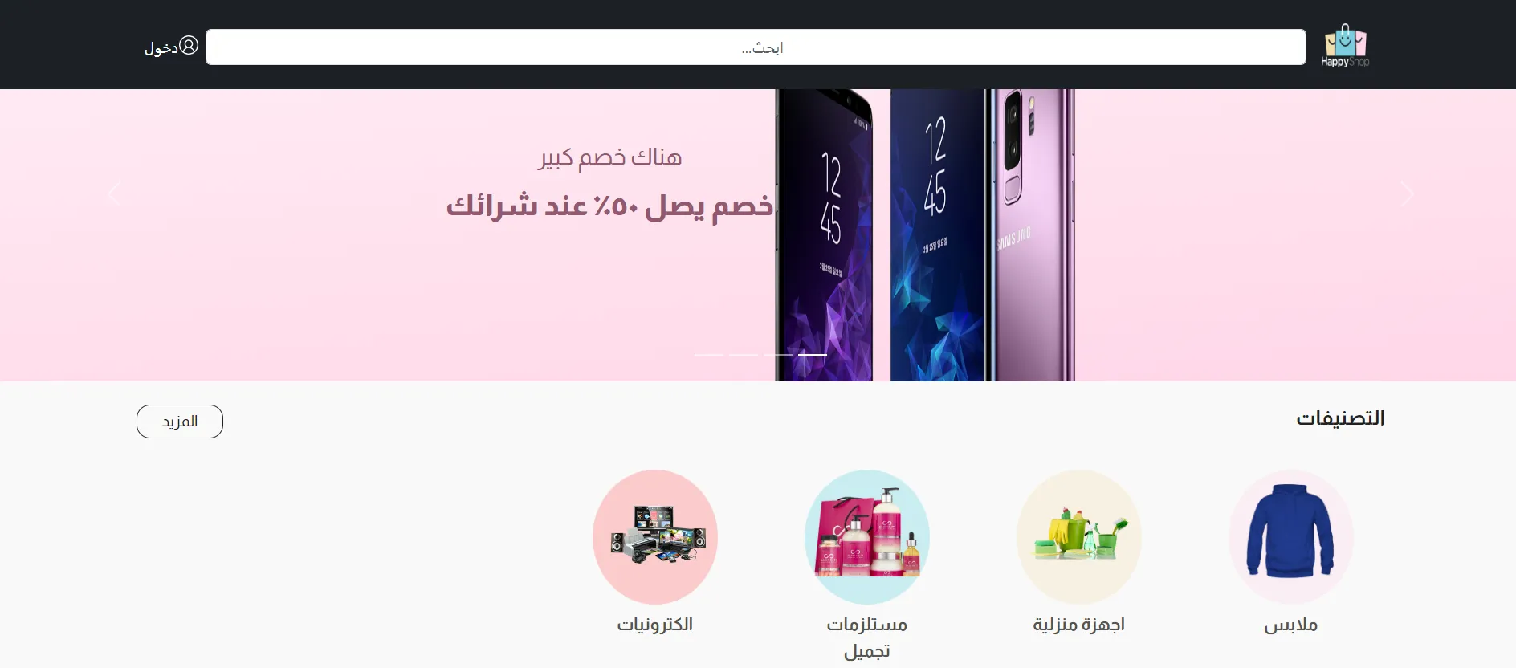Select the third carousel slide indicator
The height and width of the screenshot is (668, 1516).
(x=778, y=355)
